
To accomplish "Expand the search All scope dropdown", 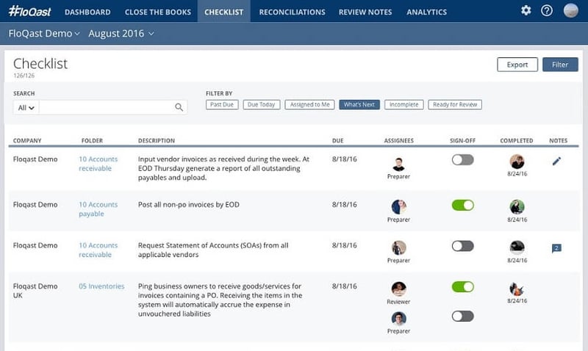I will pyautogui.click(x=26, y=107).
